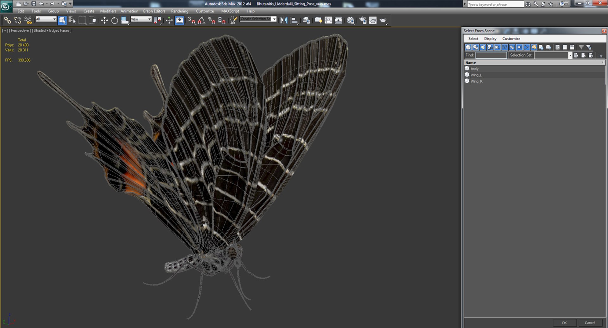Activate the Select and Move tool
This screenshot has width=608, height=328.
104,21
